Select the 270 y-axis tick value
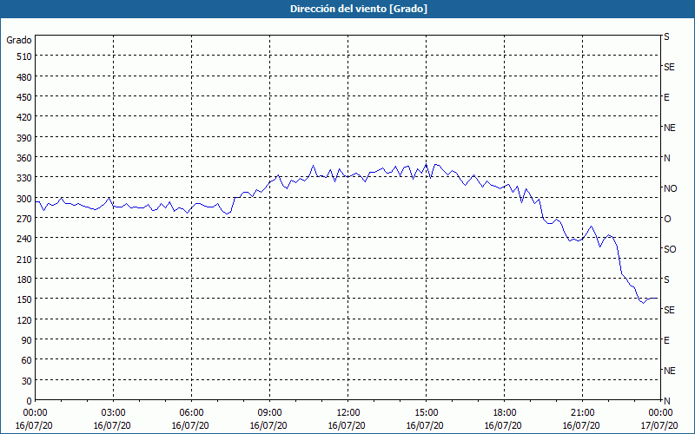 (x=25, y=219)
